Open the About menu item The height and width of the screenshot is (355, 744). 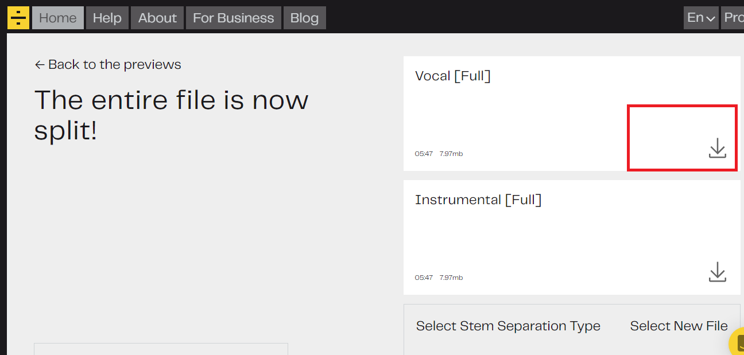[157, 18]
